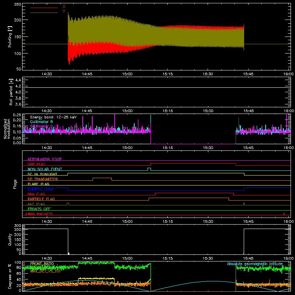Image resolution: width=295 pixels, height=295 pixels.
Task: Click the 'Normalized modulation' axis title
Action: (x=7, y=129)
